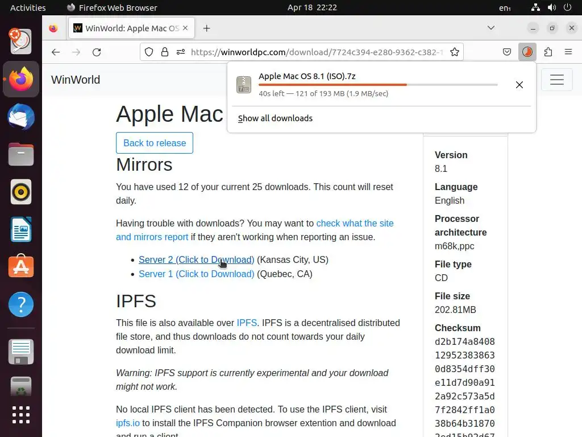582x437 pixels.
Task: Expand the WinWorld hamburger navigation menu
Action: pyautogui.click(x=557, y=80)
